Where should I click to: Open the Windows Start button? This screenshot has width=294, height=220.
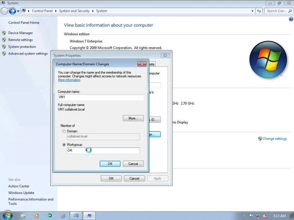pyautogui.click(x=8, y=215)
